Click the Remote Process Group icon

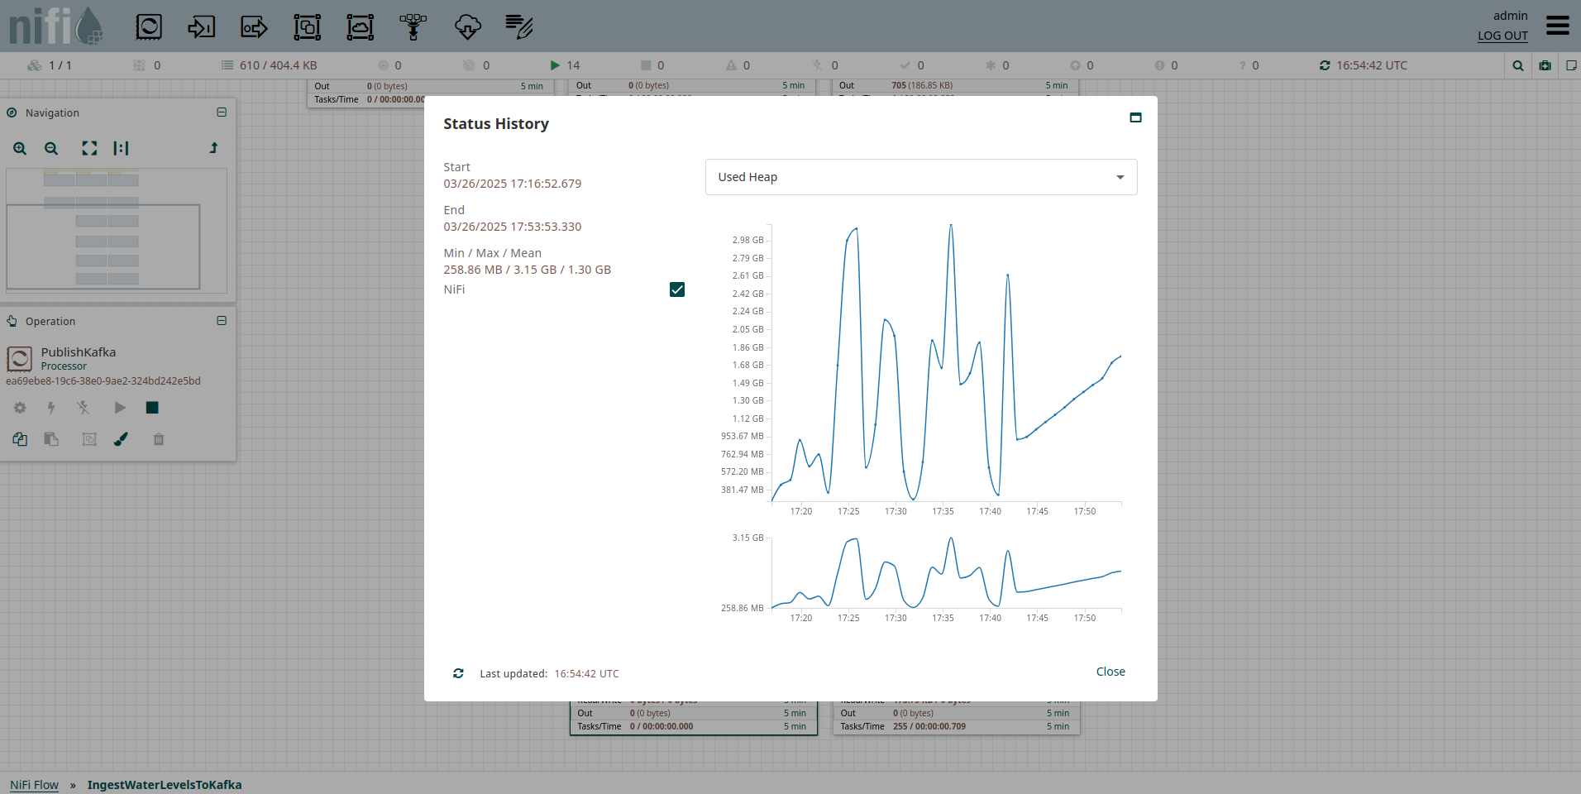360,27
